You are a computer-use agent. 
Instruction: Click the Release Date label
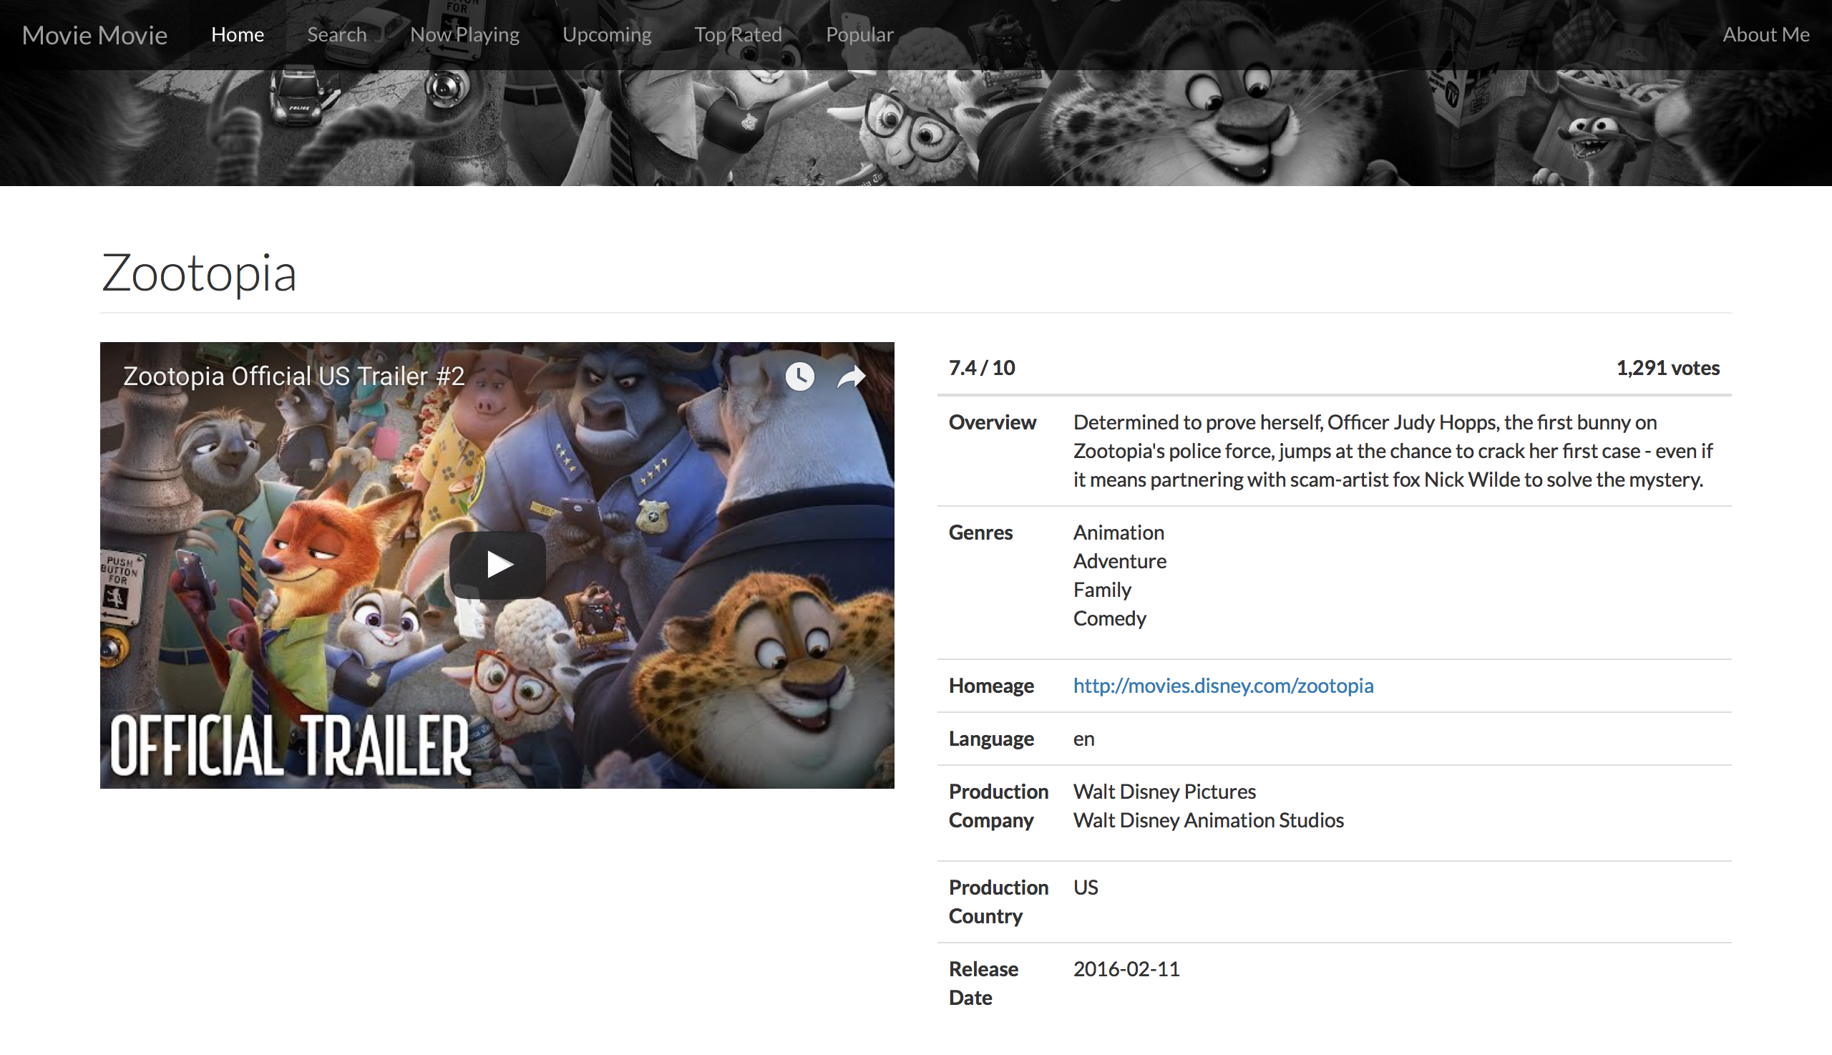[983, 983]
